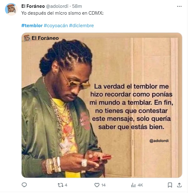Select the #diciembre hashtag
This screenshot has width=188, height=193.
tap(81, 26)
